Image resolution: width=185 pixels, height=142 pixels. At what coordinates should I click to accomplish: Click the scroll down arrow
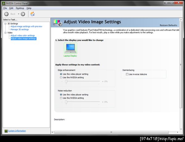click(181, 129)
